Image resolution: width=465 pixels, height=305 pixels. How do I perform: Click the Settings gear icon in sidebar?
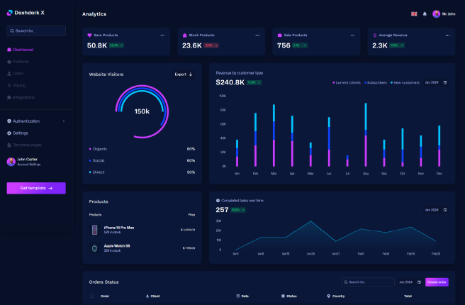pyautogui.click(x=9, y=133)
